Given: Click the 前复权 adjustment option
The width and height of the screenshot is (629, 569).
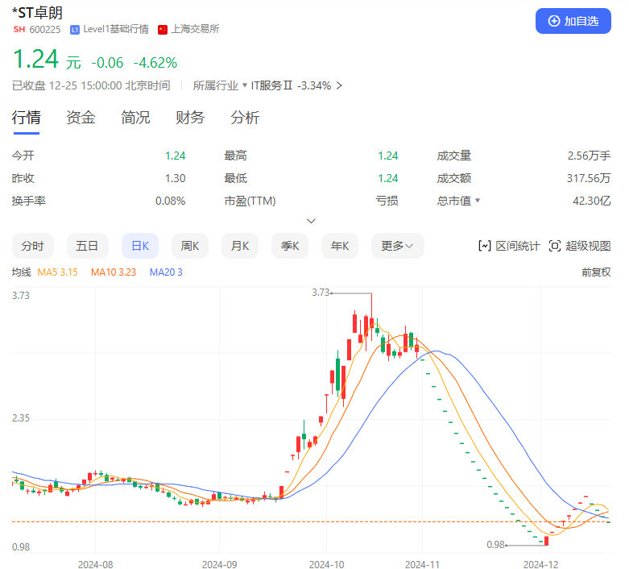Looking at the screenshot, I should pos(596,272).
